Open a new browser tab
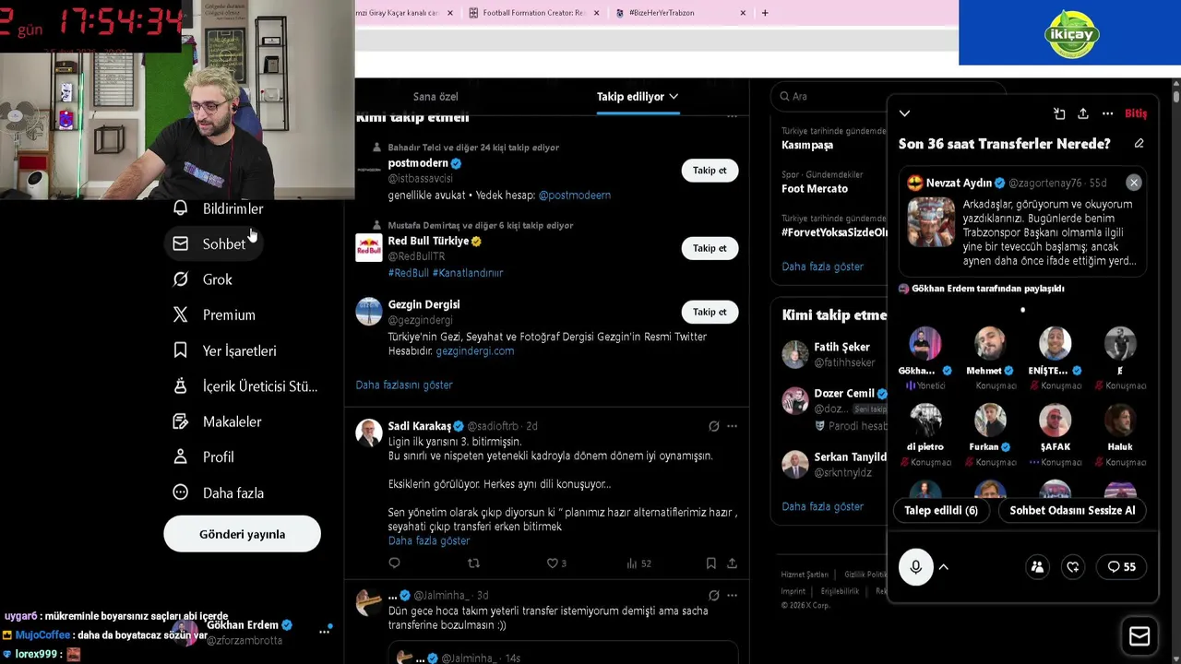This screenshot has height=664, width=1181. [765, 13]
